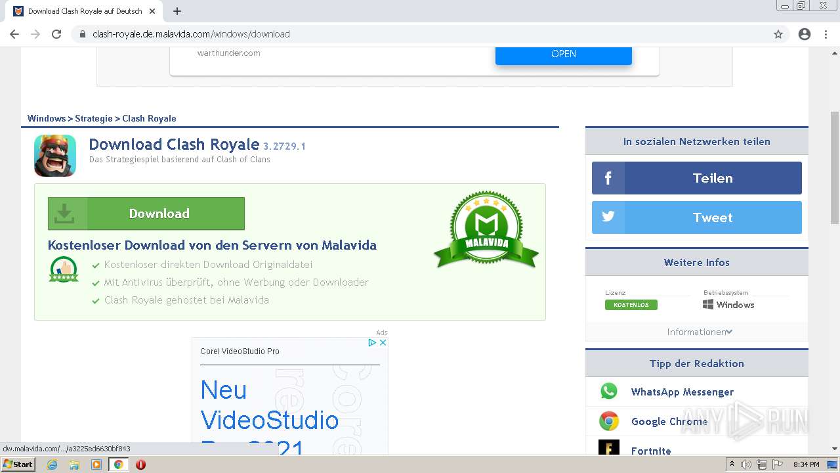
Task: Click the Download Clash Royale heading
Action: click(174, 145)
